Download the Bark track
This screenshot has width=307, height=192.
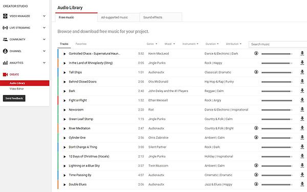tap(302, 91)
